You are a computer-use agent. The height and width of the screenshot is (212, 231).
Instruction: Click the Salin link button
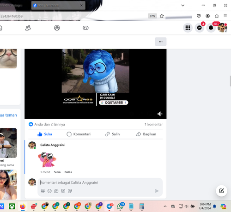(112, 134)
